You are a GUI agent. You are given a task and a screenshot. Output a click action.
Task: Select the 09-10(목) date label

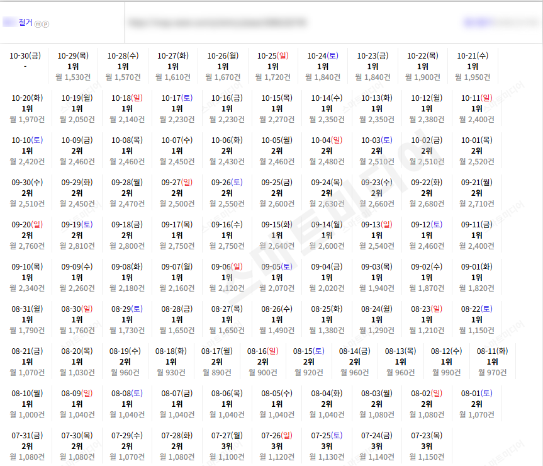[27, 267]
